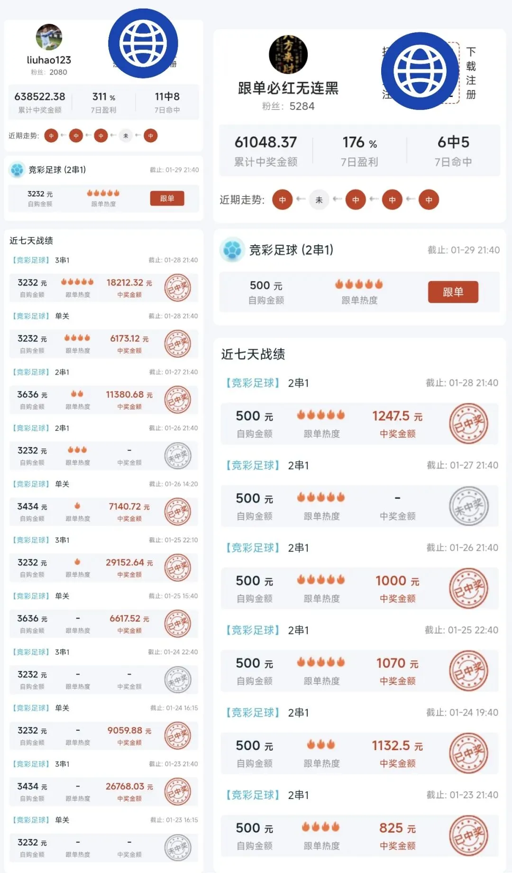Click the 638522.38 累计中奖金额 stat

pyautogui.click(x=40, y=102)
